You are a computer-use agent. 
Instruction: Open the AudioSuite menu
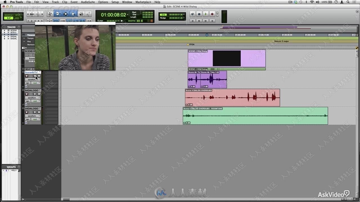point(88,2)
